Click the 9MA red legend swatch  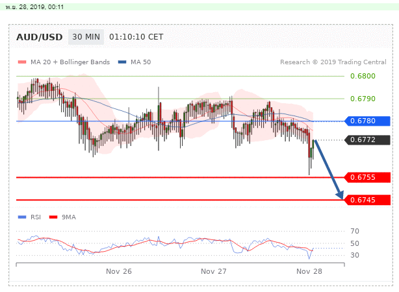pos(53,217)
